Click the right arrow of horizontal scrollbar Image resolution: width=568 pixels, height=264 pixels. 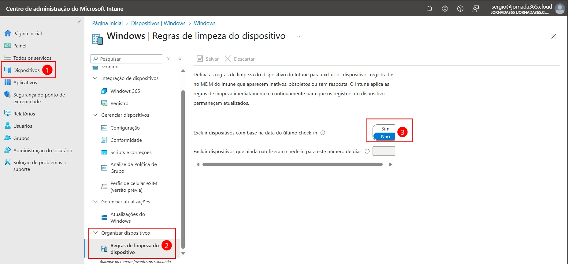pyautogui.click(x=390, y=164)
